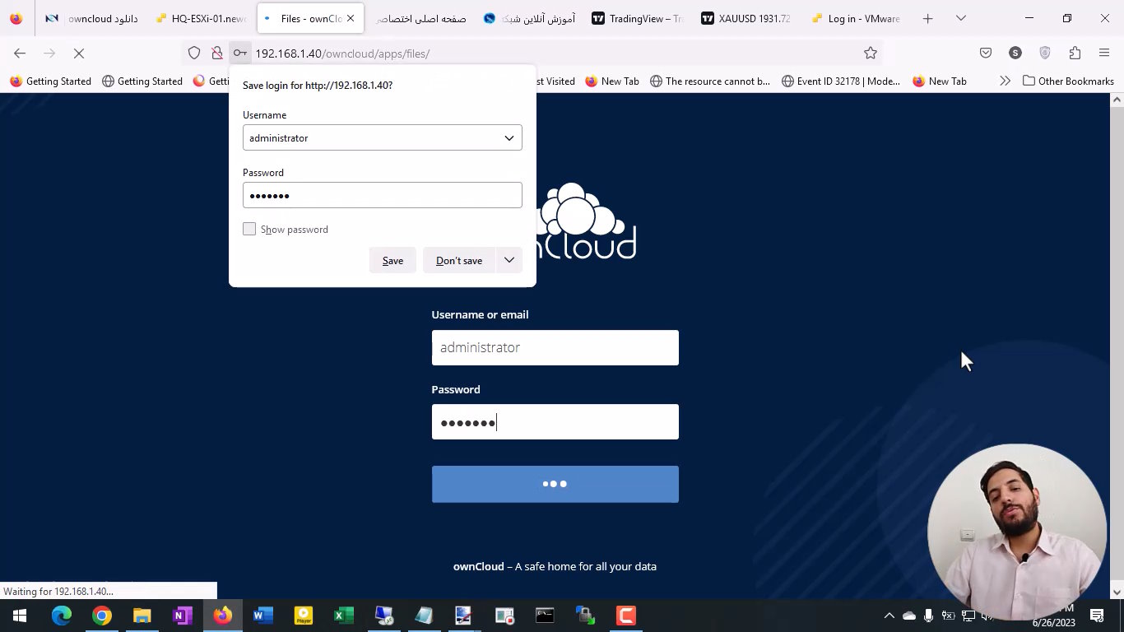The width and height of the screenshot is (1124, 632).
Task: Close the Files - ownCloud tab
Action: click(351, 18)
